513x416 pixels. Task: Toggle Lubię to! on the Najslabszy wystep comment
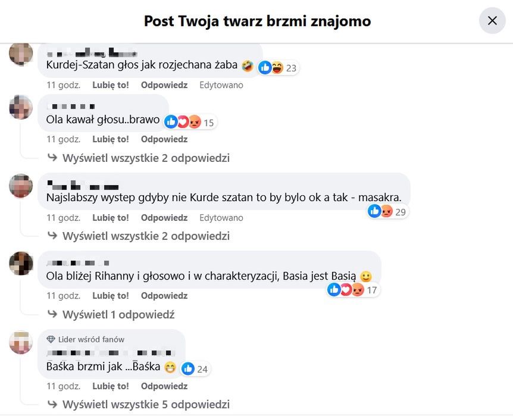pos(111,218)
